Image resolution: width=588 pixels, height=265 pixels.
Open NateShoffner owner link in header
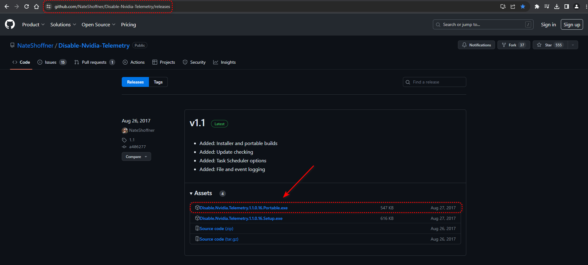[x=35, y=45]
